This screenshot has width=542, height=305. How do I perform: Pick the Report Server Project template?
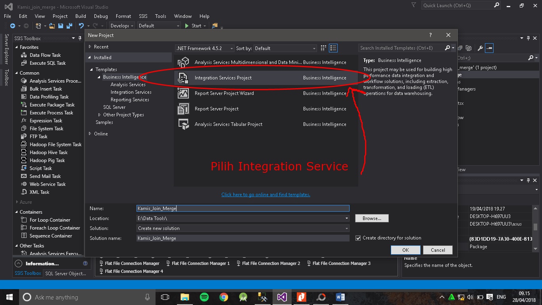(266, 109)
